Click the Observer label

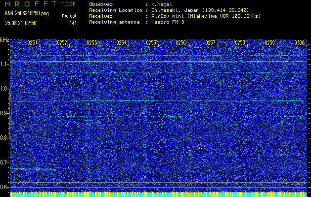101,4
